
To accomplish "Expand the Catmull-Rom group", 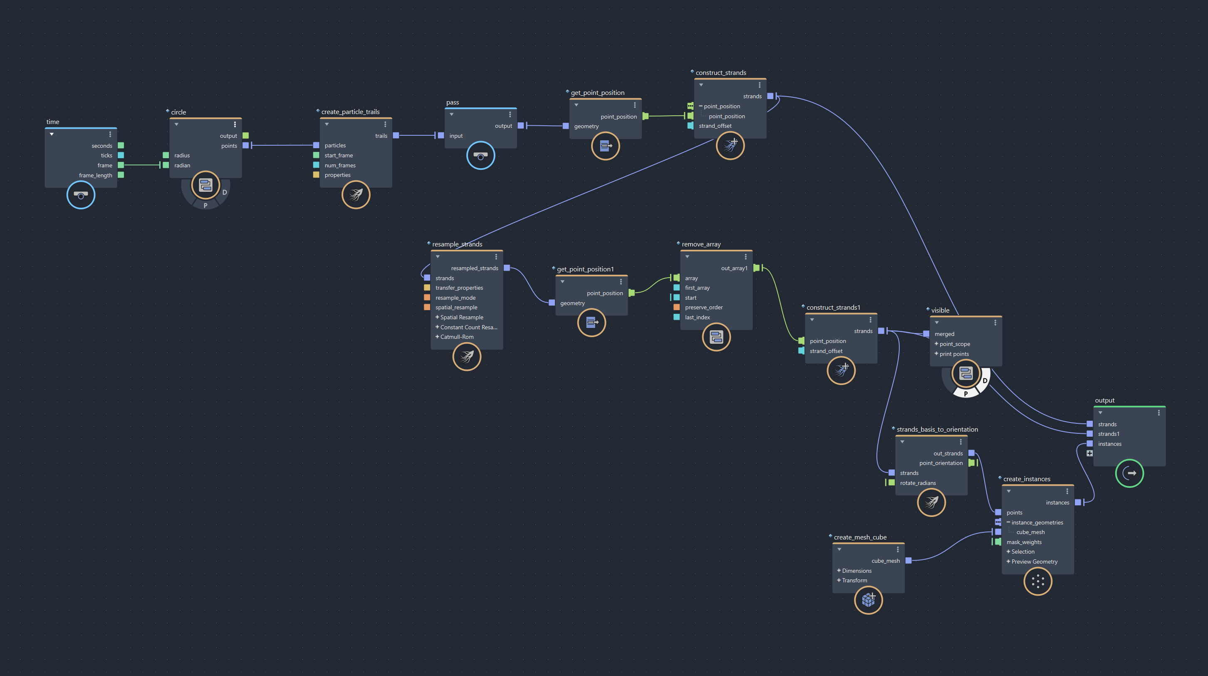I will tap(437, 337).
